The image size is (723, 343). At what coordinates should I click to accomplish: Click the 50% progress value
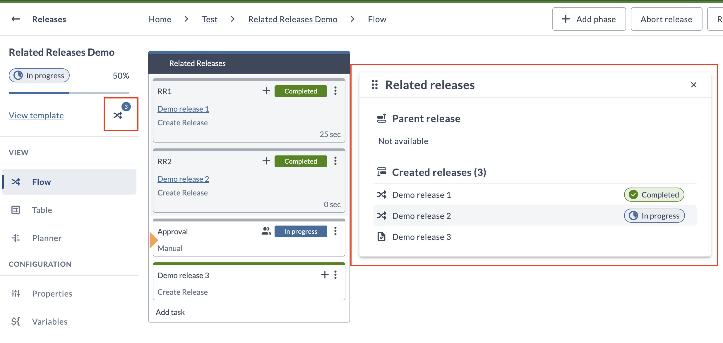click(x=121, y=76)
